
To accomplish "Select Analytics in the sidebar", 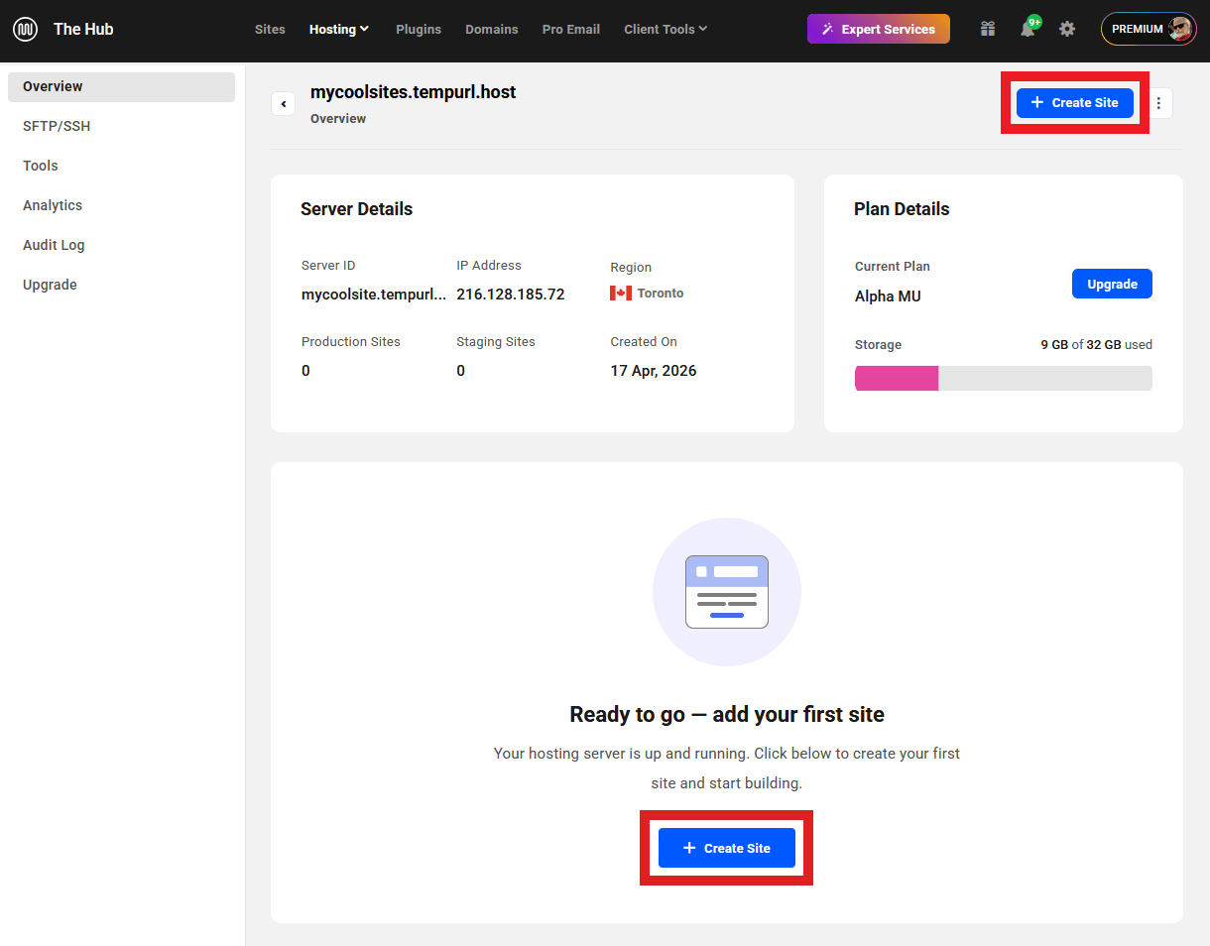I will (121, 205).
